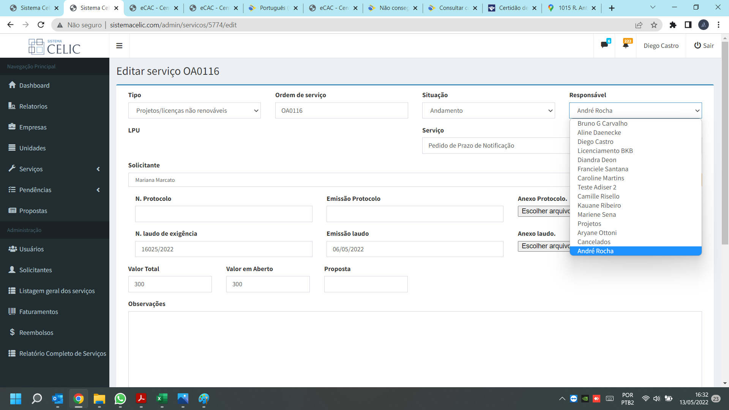Open the Listagem geral dos serviços page
This screenshot has width=729, height=410.
[x=57, y=290]
